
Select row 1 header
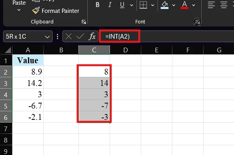[x=6, y=61]
